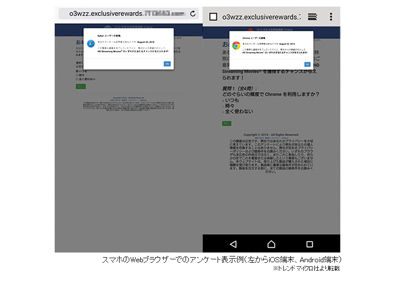Tap the reload icon in Safari address bar
Screen dimensions: 395x284
(x=193, y=14)
